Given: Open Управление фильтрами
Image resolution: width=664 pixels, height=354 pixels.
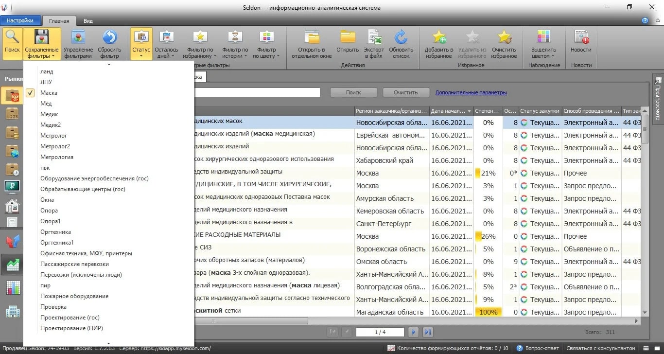Looking at the screenshot, I should point(78,44).
